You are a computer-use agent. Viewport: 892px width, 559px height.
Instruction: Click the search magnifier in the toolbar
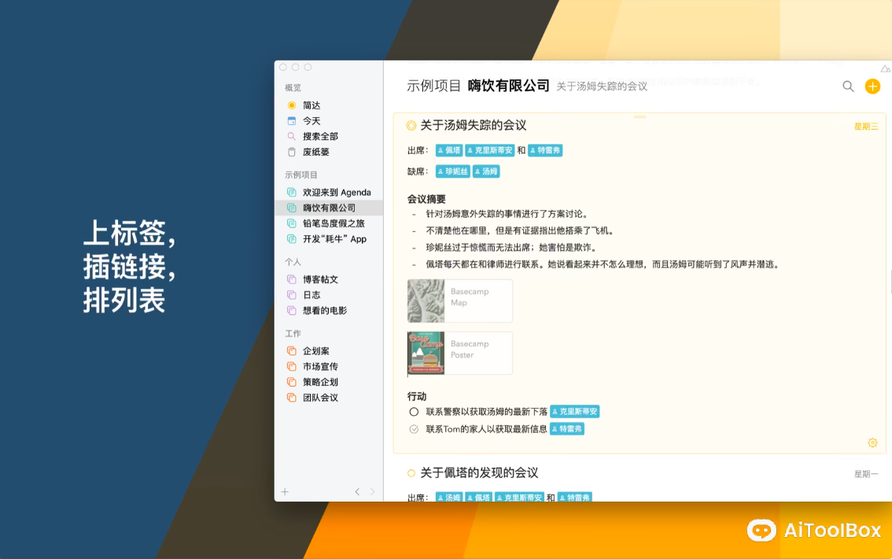coord(848,86)
